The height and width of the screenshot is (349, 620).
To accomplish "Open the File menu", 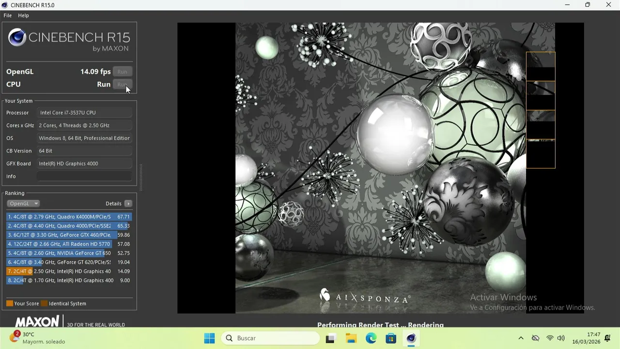I will pyautogui.click(x=8, y=16).
